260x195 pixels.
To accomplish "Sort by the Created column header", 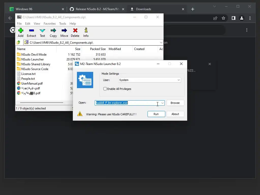I will 145,49.
